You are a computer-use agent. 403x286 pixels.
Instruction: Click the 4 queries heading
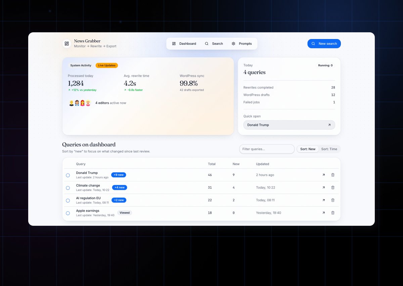[x=254, y=72]
